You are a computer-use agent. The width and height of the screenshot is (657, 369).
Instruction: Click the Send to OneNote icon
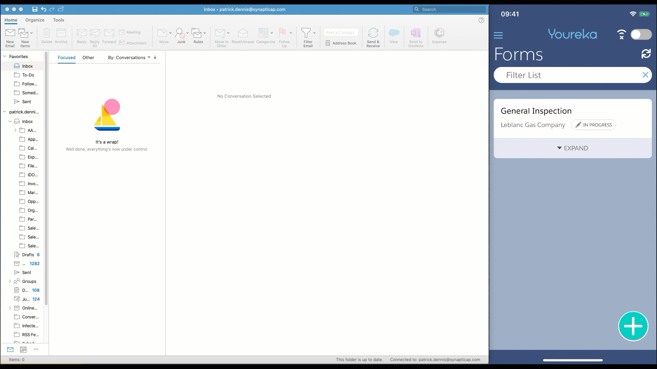click(415, 33)
